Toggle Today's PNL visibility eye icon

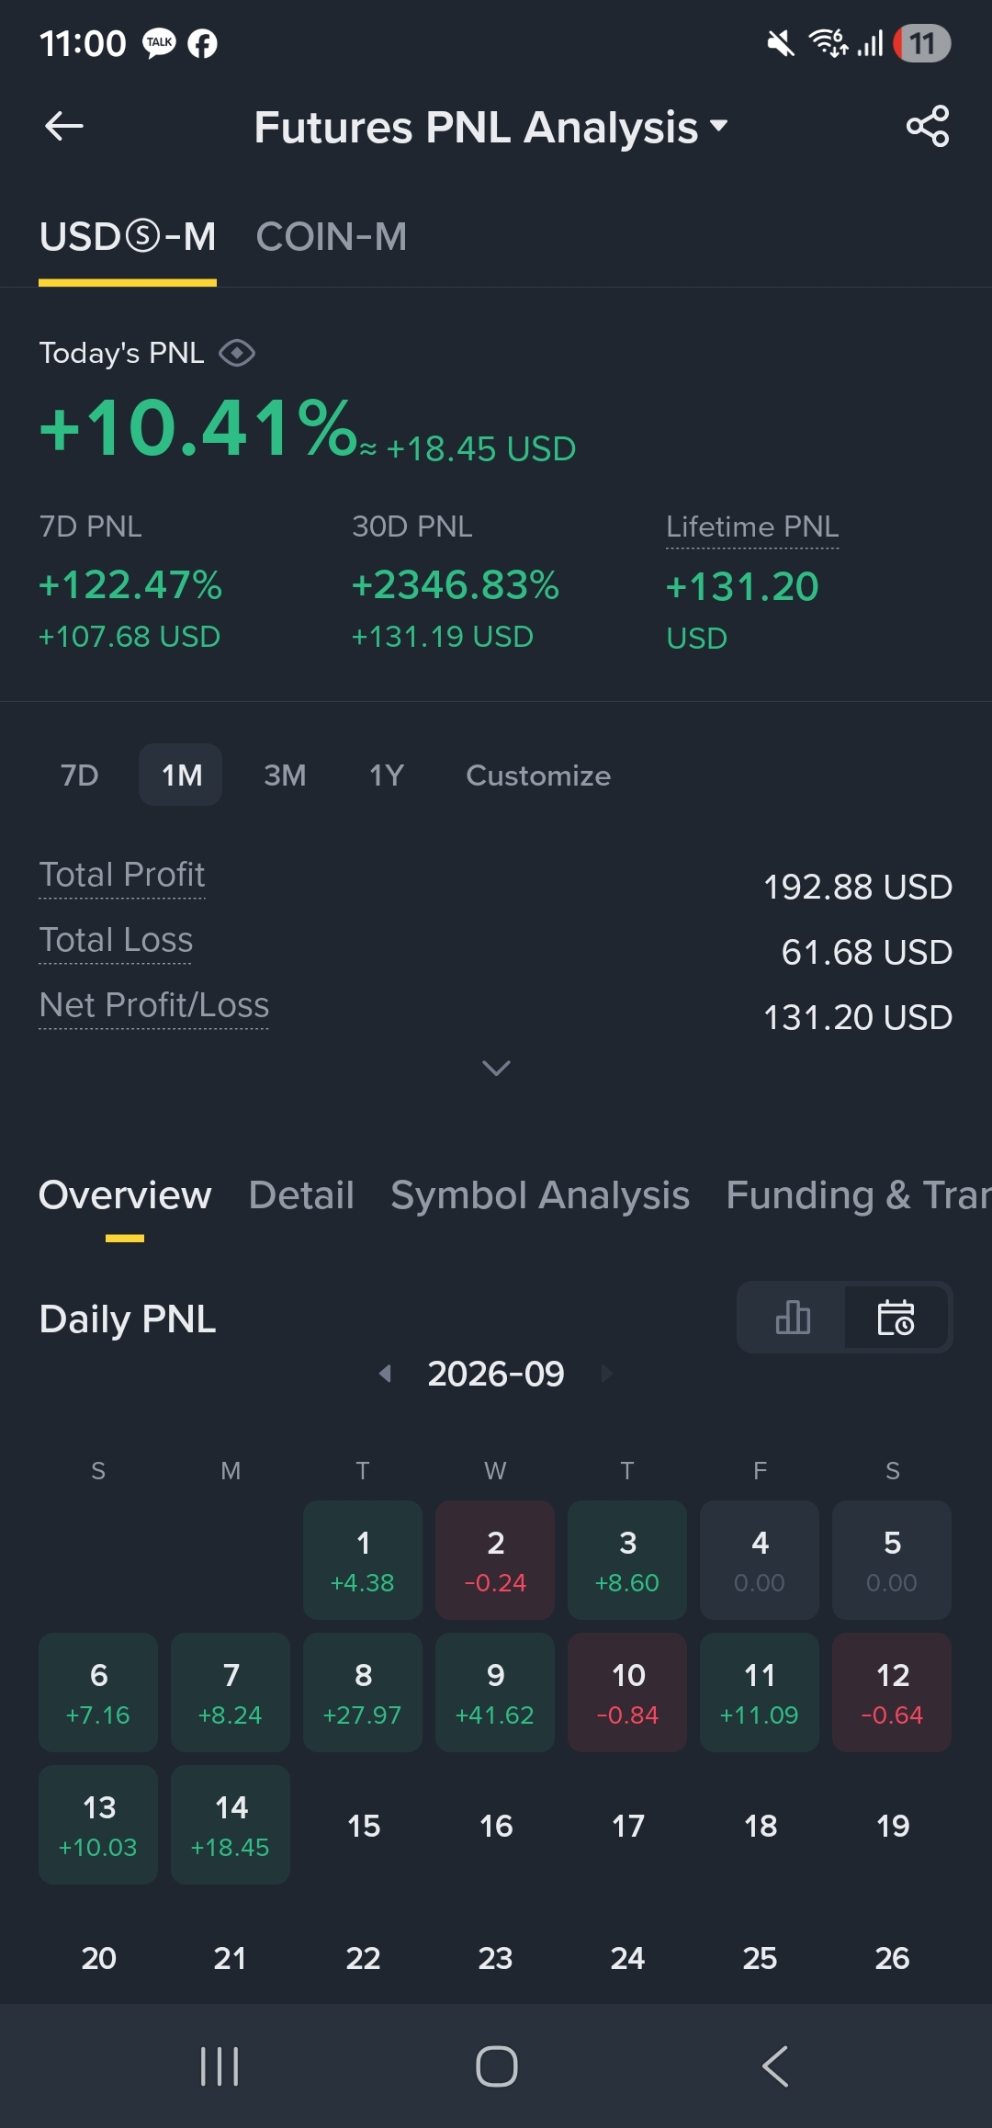237,353
